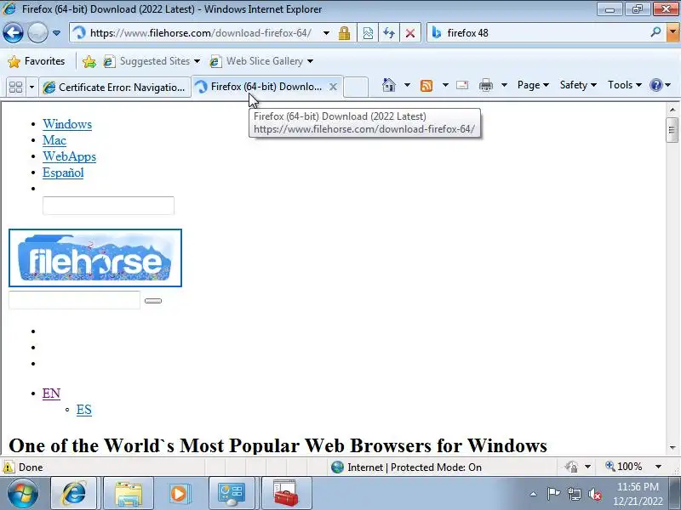The image size is (681, 510).
Task: Click the Compatibility View icon
Action: pos(368,33)
